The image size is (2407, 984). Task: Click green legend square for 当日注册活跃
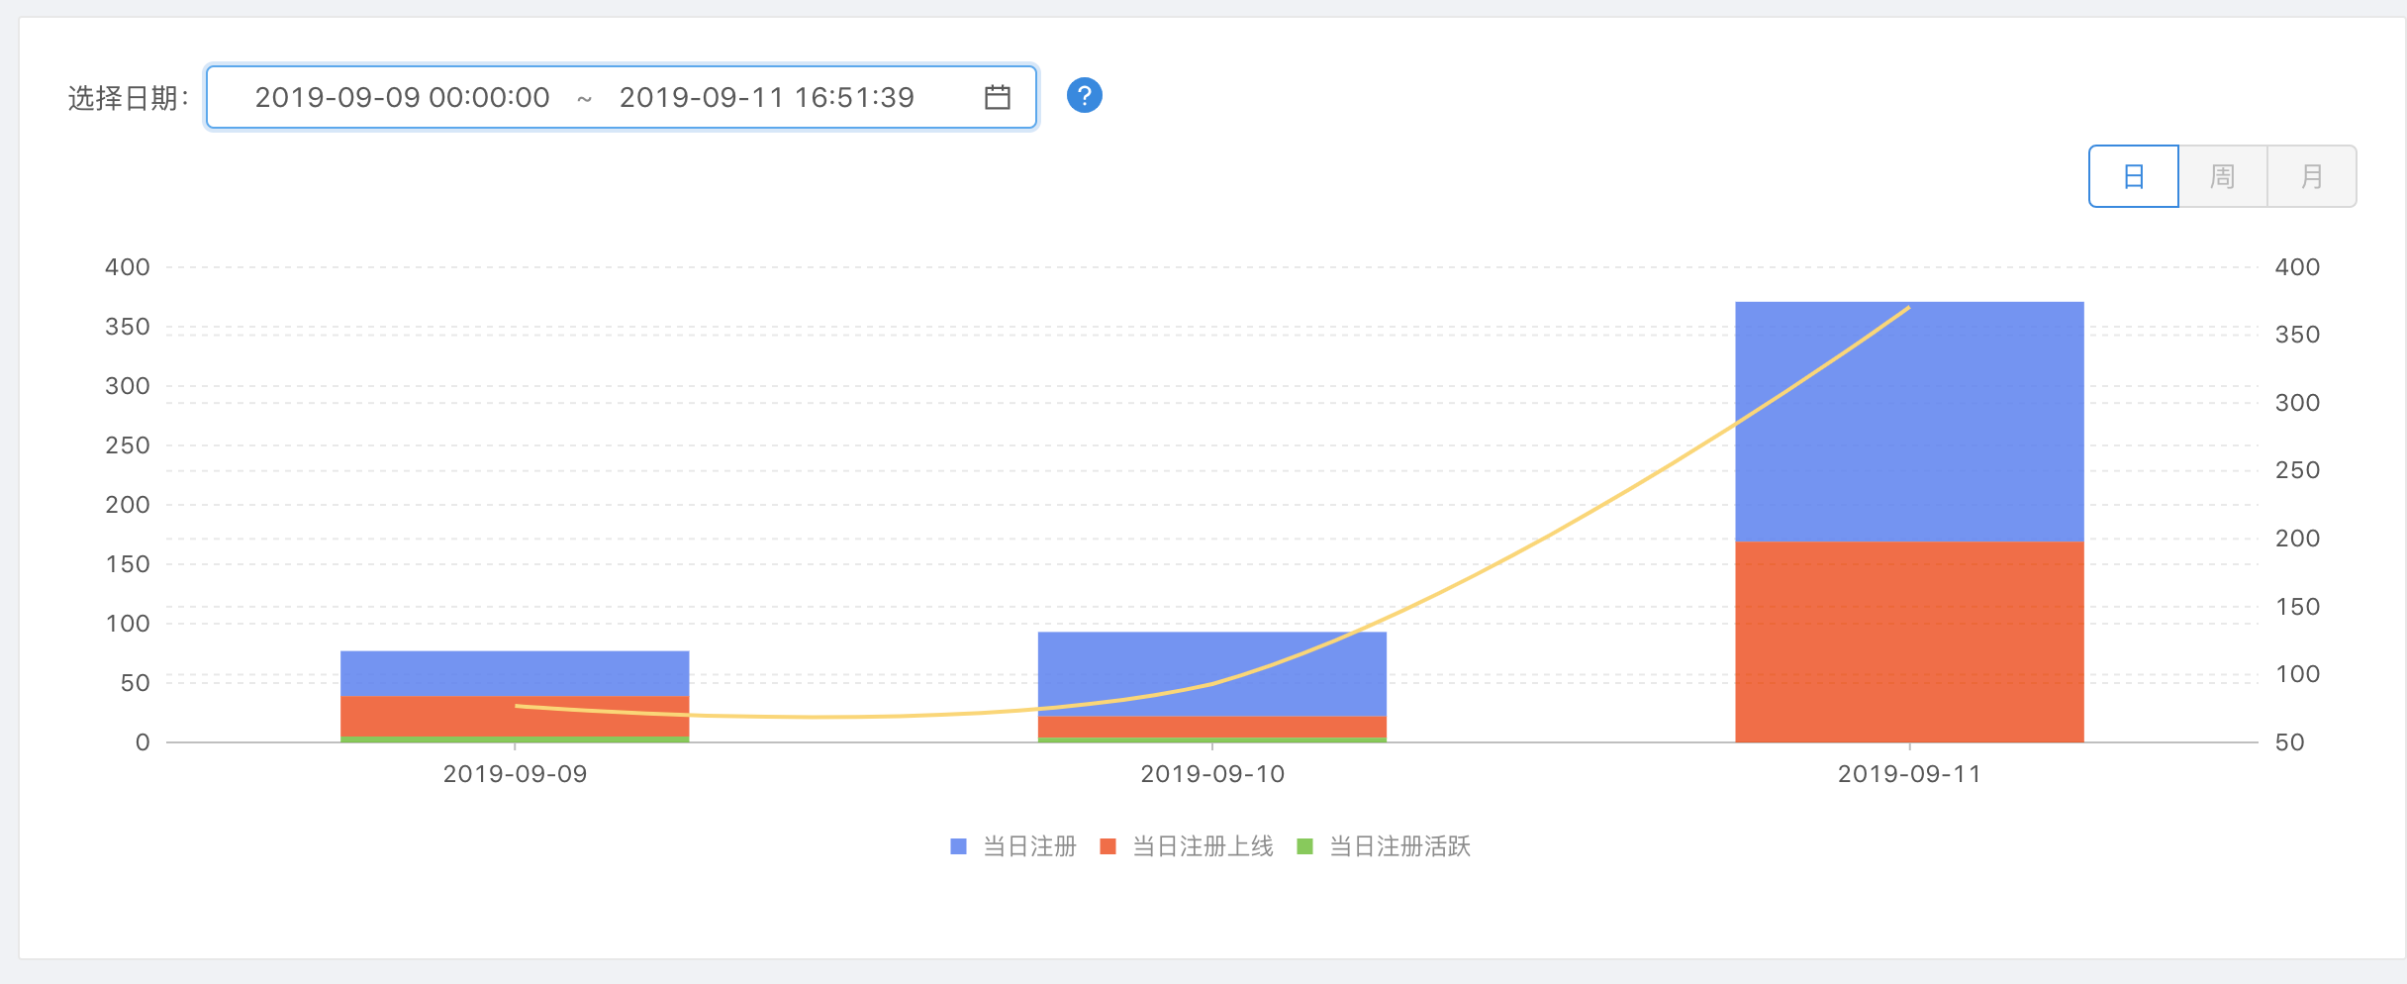click(1304, 846)
